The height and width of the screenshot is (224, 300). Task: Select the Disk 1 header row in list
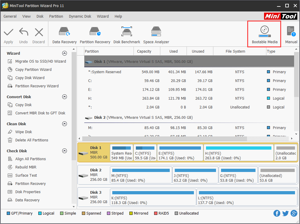(x=189, y=61)
